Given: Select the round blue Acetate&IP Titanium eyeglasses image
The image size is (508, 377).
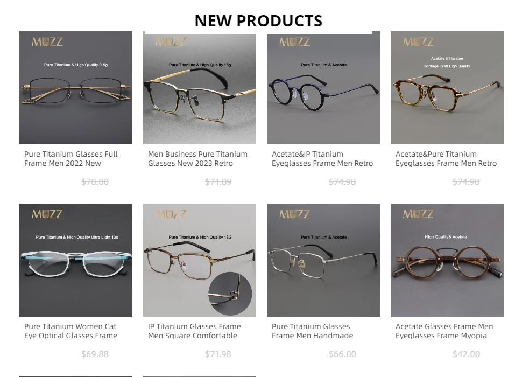Looking at the screenshot, I should pyautogui.click(x=323, y=88).
